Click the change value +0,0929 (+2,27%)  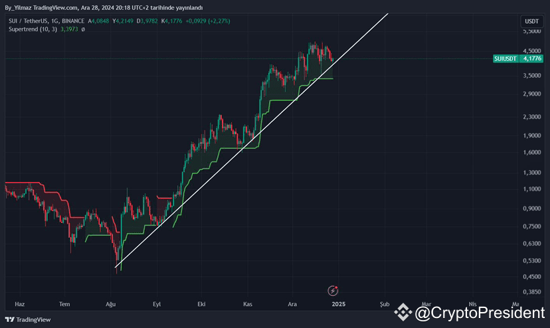click(208, 21)
